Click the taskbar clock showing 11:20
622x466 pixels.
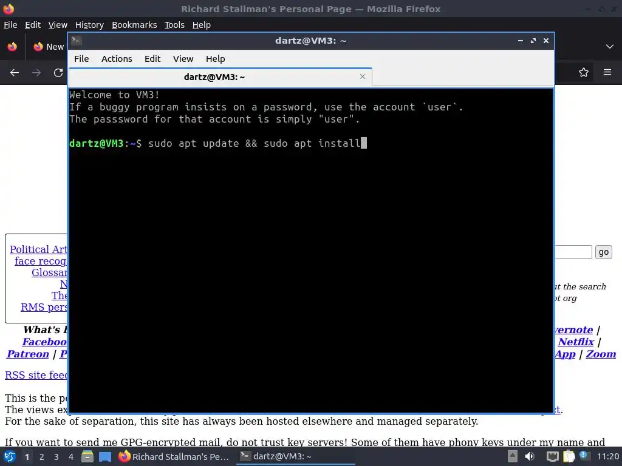point(607,456)
